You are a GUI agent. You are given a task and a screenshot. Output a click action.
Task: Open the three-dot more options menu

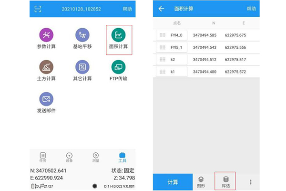tap(251, 182)
